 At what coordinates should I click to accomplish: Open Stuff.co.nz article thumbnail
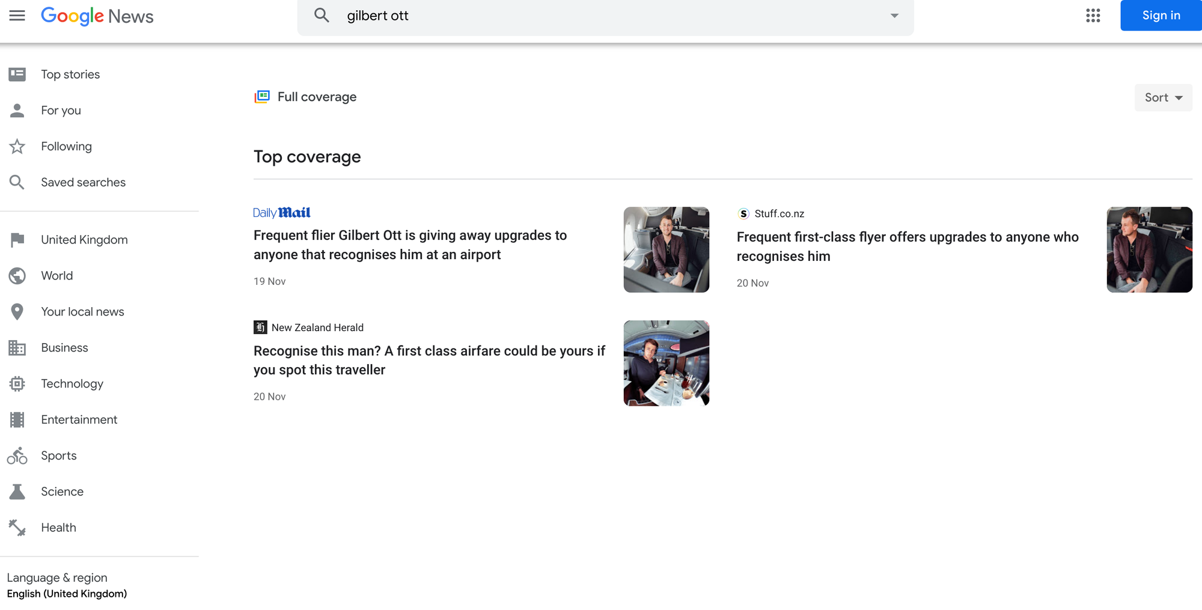click(1149, 249)
